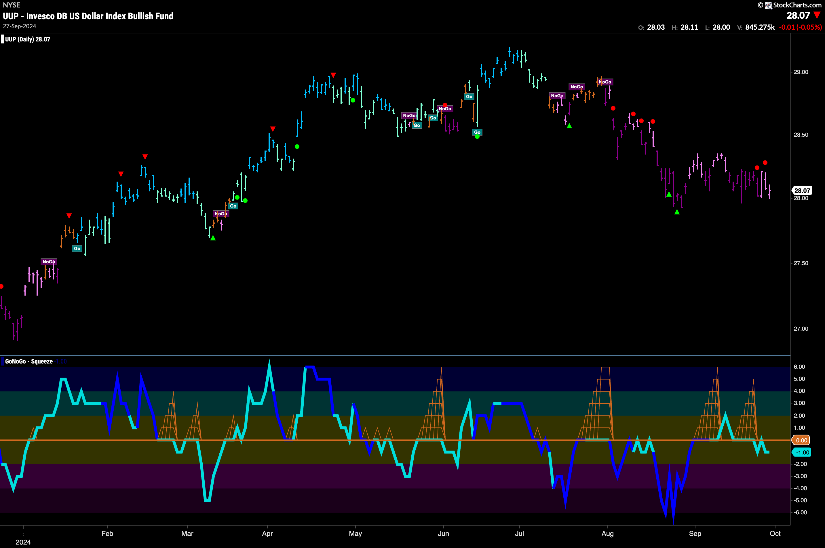Click the lowest green up-triangle in late August
825x548 pixels.
pos(677,212)
